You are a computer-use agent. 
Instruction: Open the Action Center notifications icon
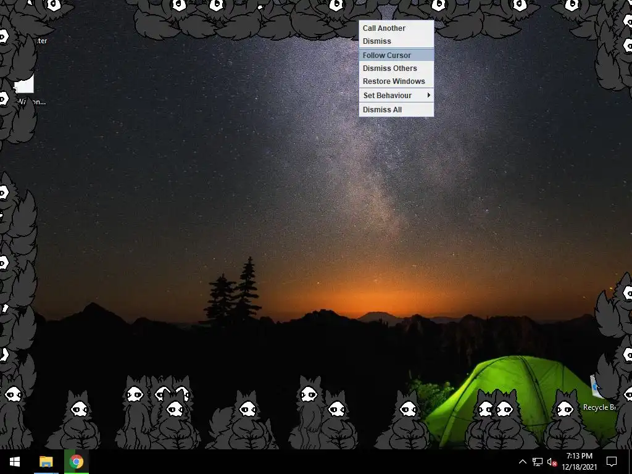(x=612, y=462)
